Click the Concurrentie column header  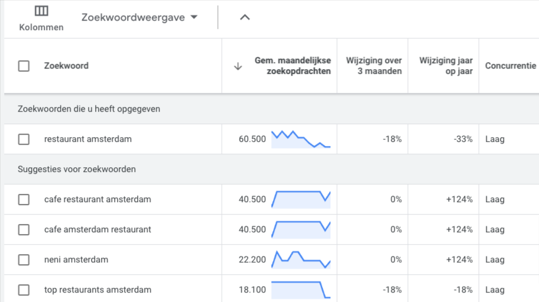[510, 66]
